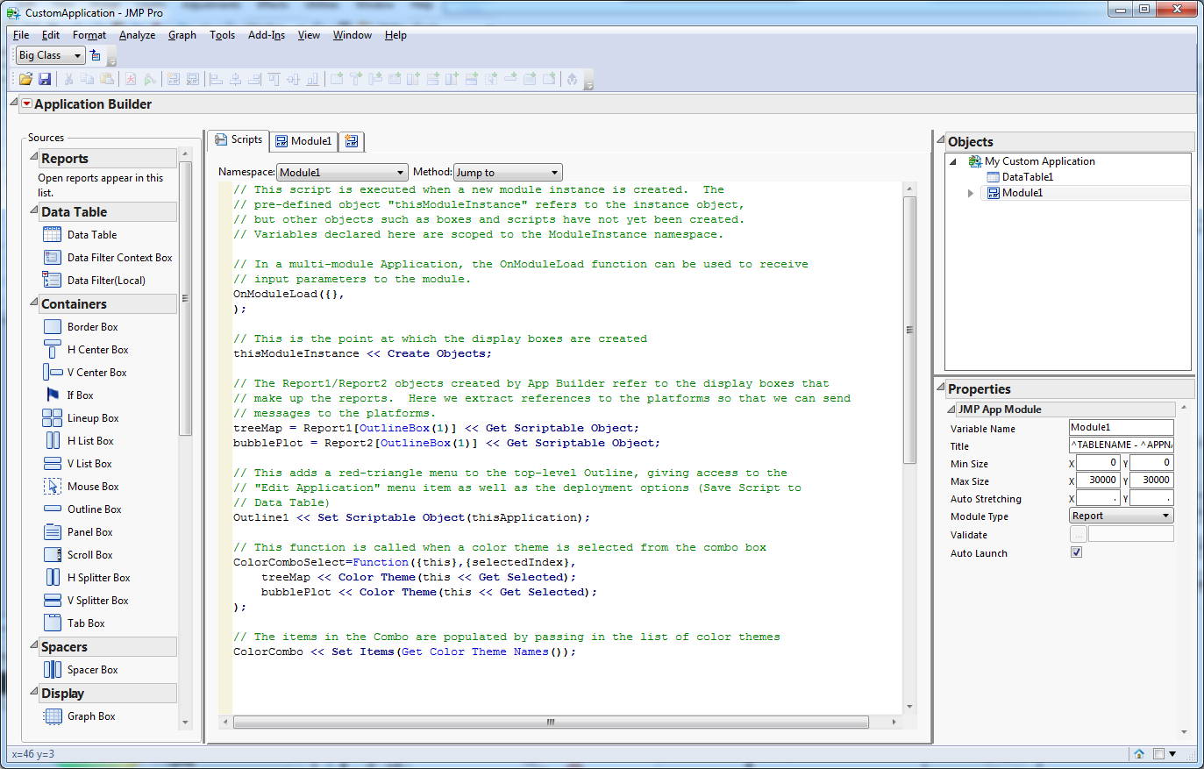
Task: Select the Graph Box icon in Display
Action: 53,716
